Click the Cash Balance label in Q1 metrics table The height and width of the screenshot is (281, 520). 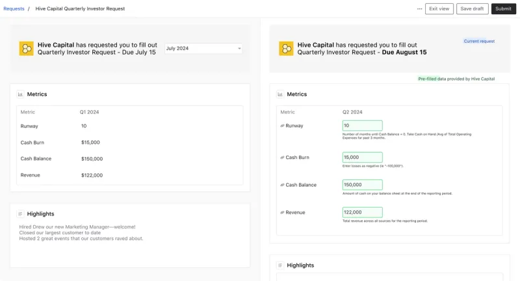(36, 159)
